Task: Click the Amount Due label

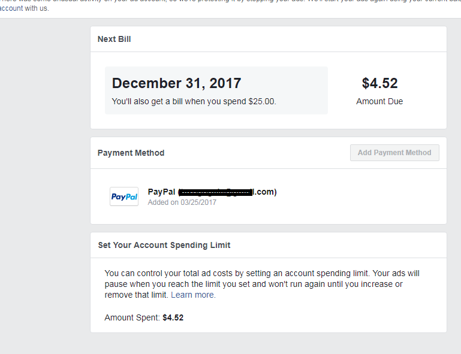Action: pyautogui.click(x=379, y=101)
